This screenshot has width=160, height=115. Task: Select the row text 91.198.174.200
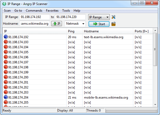click(18, 77)
